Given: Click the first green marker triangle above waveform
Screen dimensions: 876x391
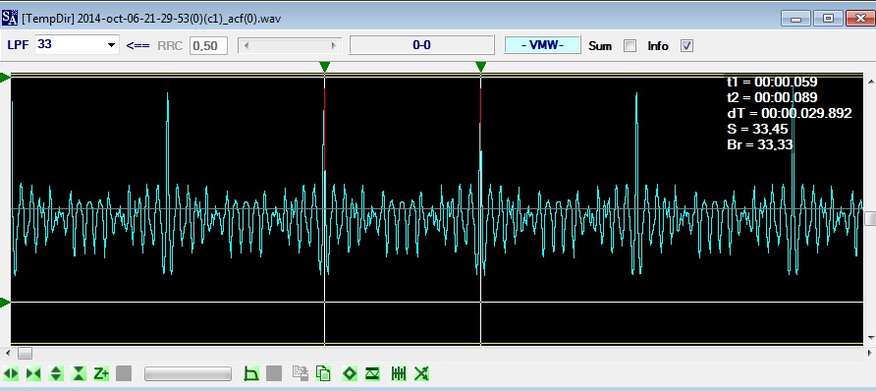Looking at the screenshot, I should pyautogui.click(x=325, y=67).
